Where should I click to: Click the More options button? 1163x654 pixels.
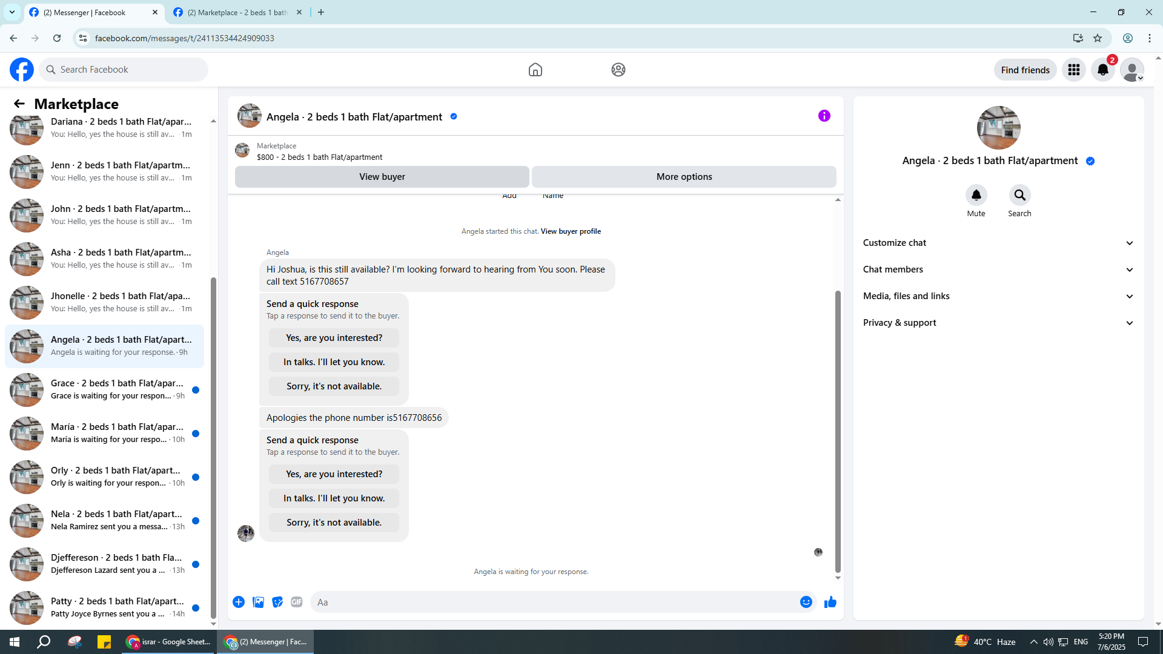[x=684, y=177]
